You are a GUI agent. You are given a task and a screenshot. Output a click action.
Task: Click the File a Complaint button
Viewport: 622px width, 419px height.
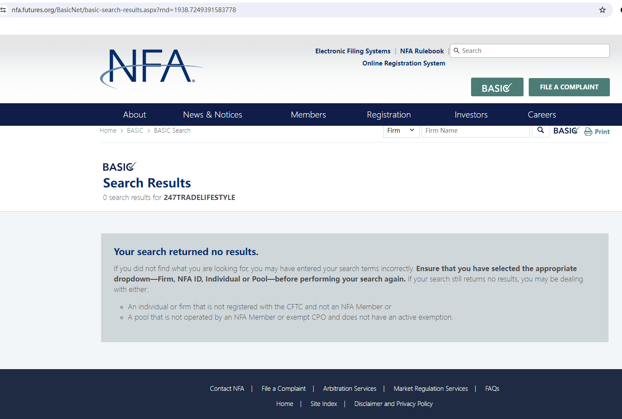tap(569, 87)
